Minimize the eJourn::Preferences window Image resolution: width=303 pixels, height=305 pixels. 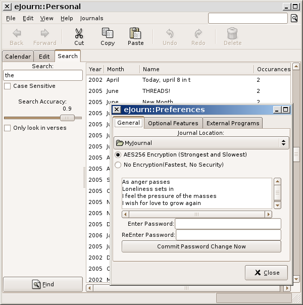(277, 110)
